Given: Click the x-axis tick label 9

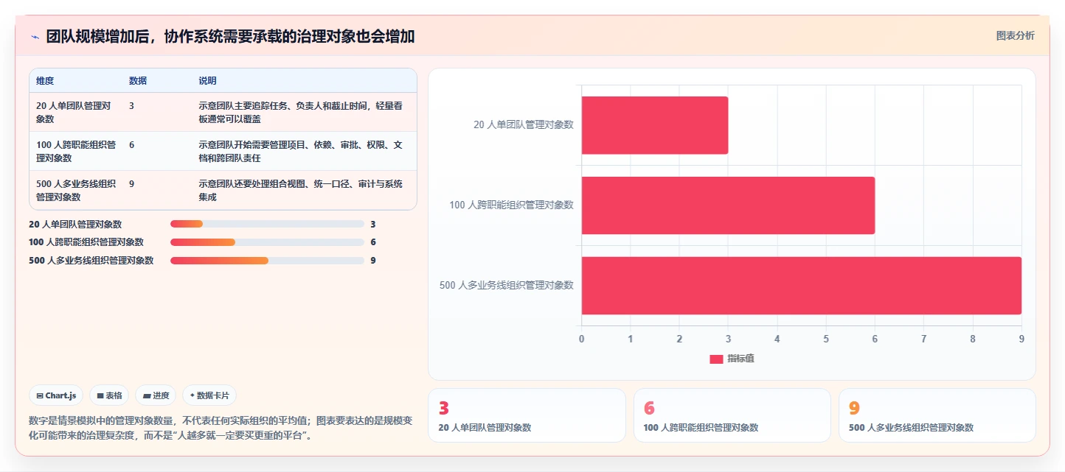Looking at the screenshot, I should [1021, 339].
